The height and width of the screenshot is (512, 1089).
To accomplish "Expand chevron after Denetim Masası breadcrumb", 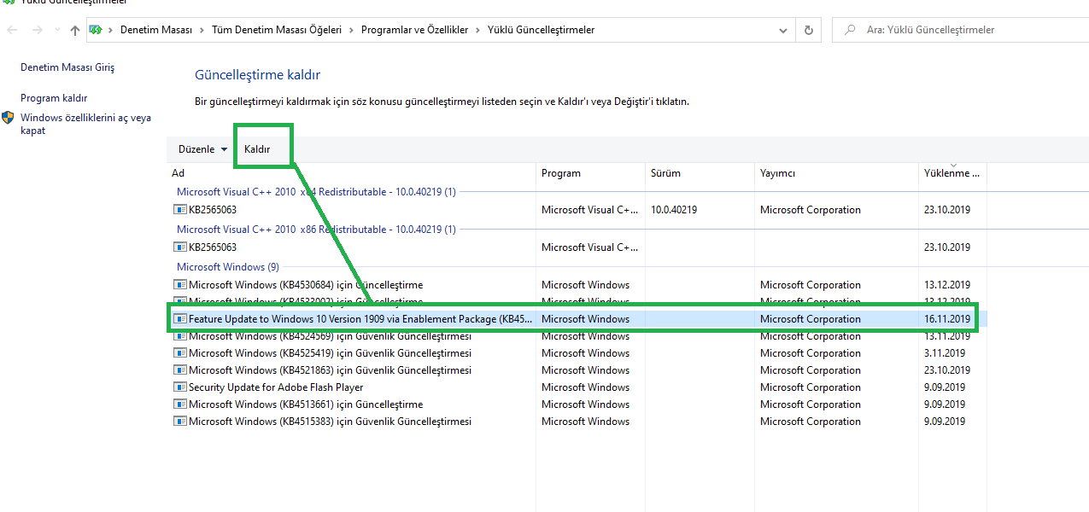I will (202, 30).
